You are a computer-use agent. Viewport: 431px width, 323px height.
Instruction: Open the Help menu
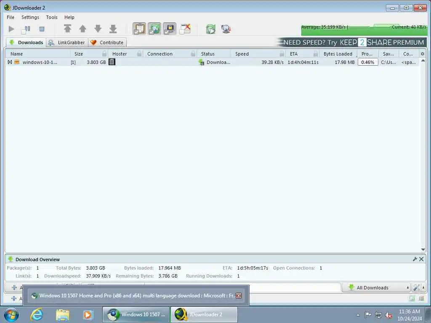point(69,17)
